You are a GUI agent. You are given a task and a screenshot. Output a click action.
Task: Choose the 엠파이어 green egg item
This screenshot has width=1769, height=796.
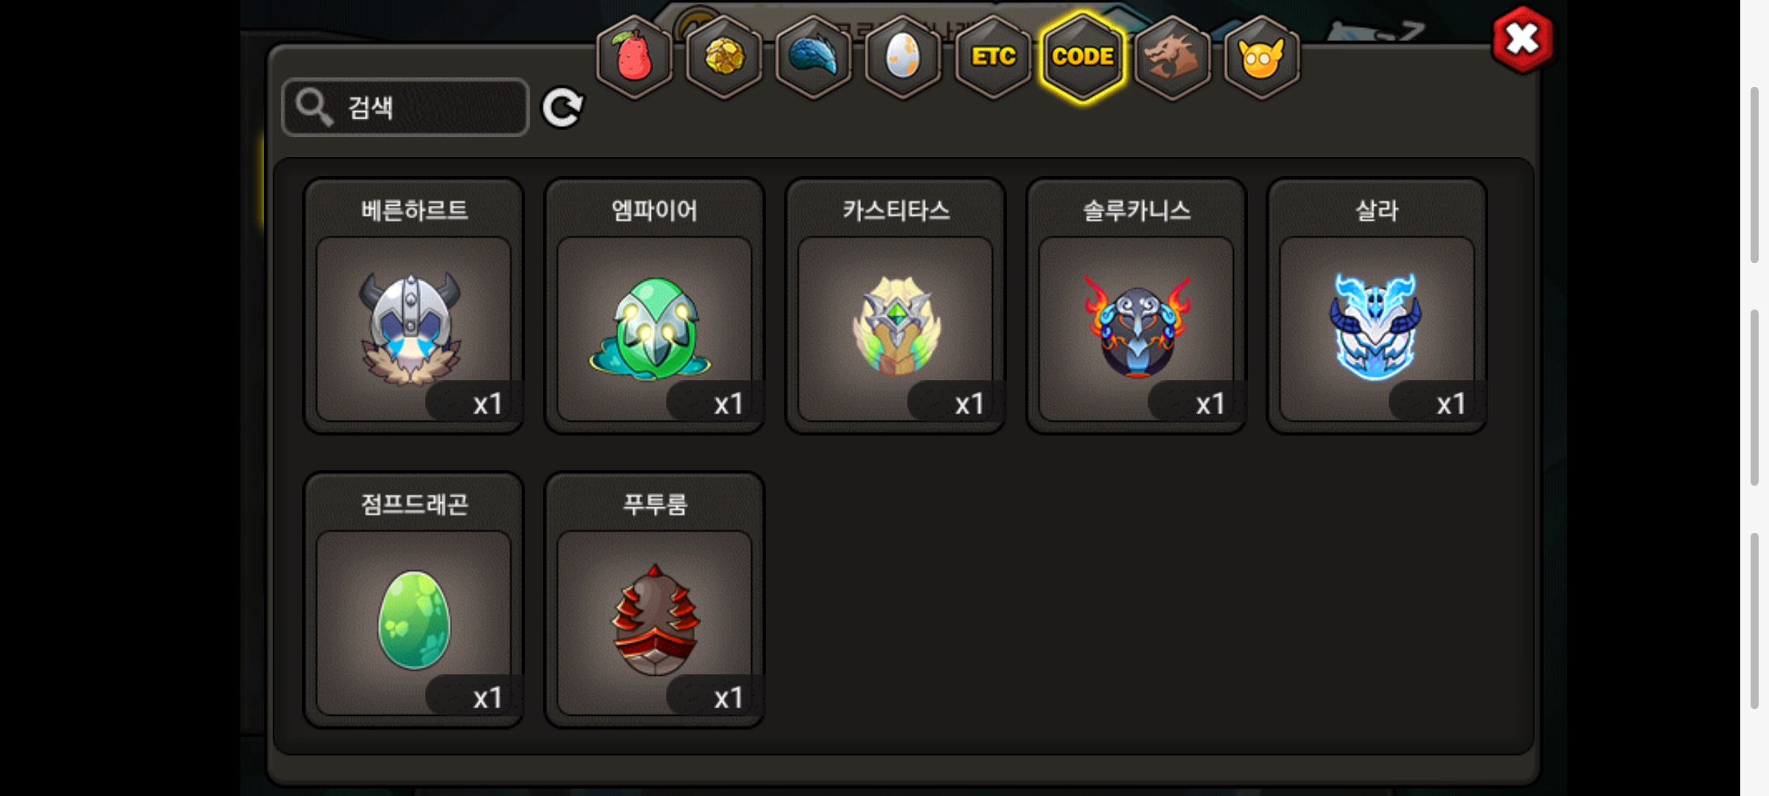tap(655, 306)
